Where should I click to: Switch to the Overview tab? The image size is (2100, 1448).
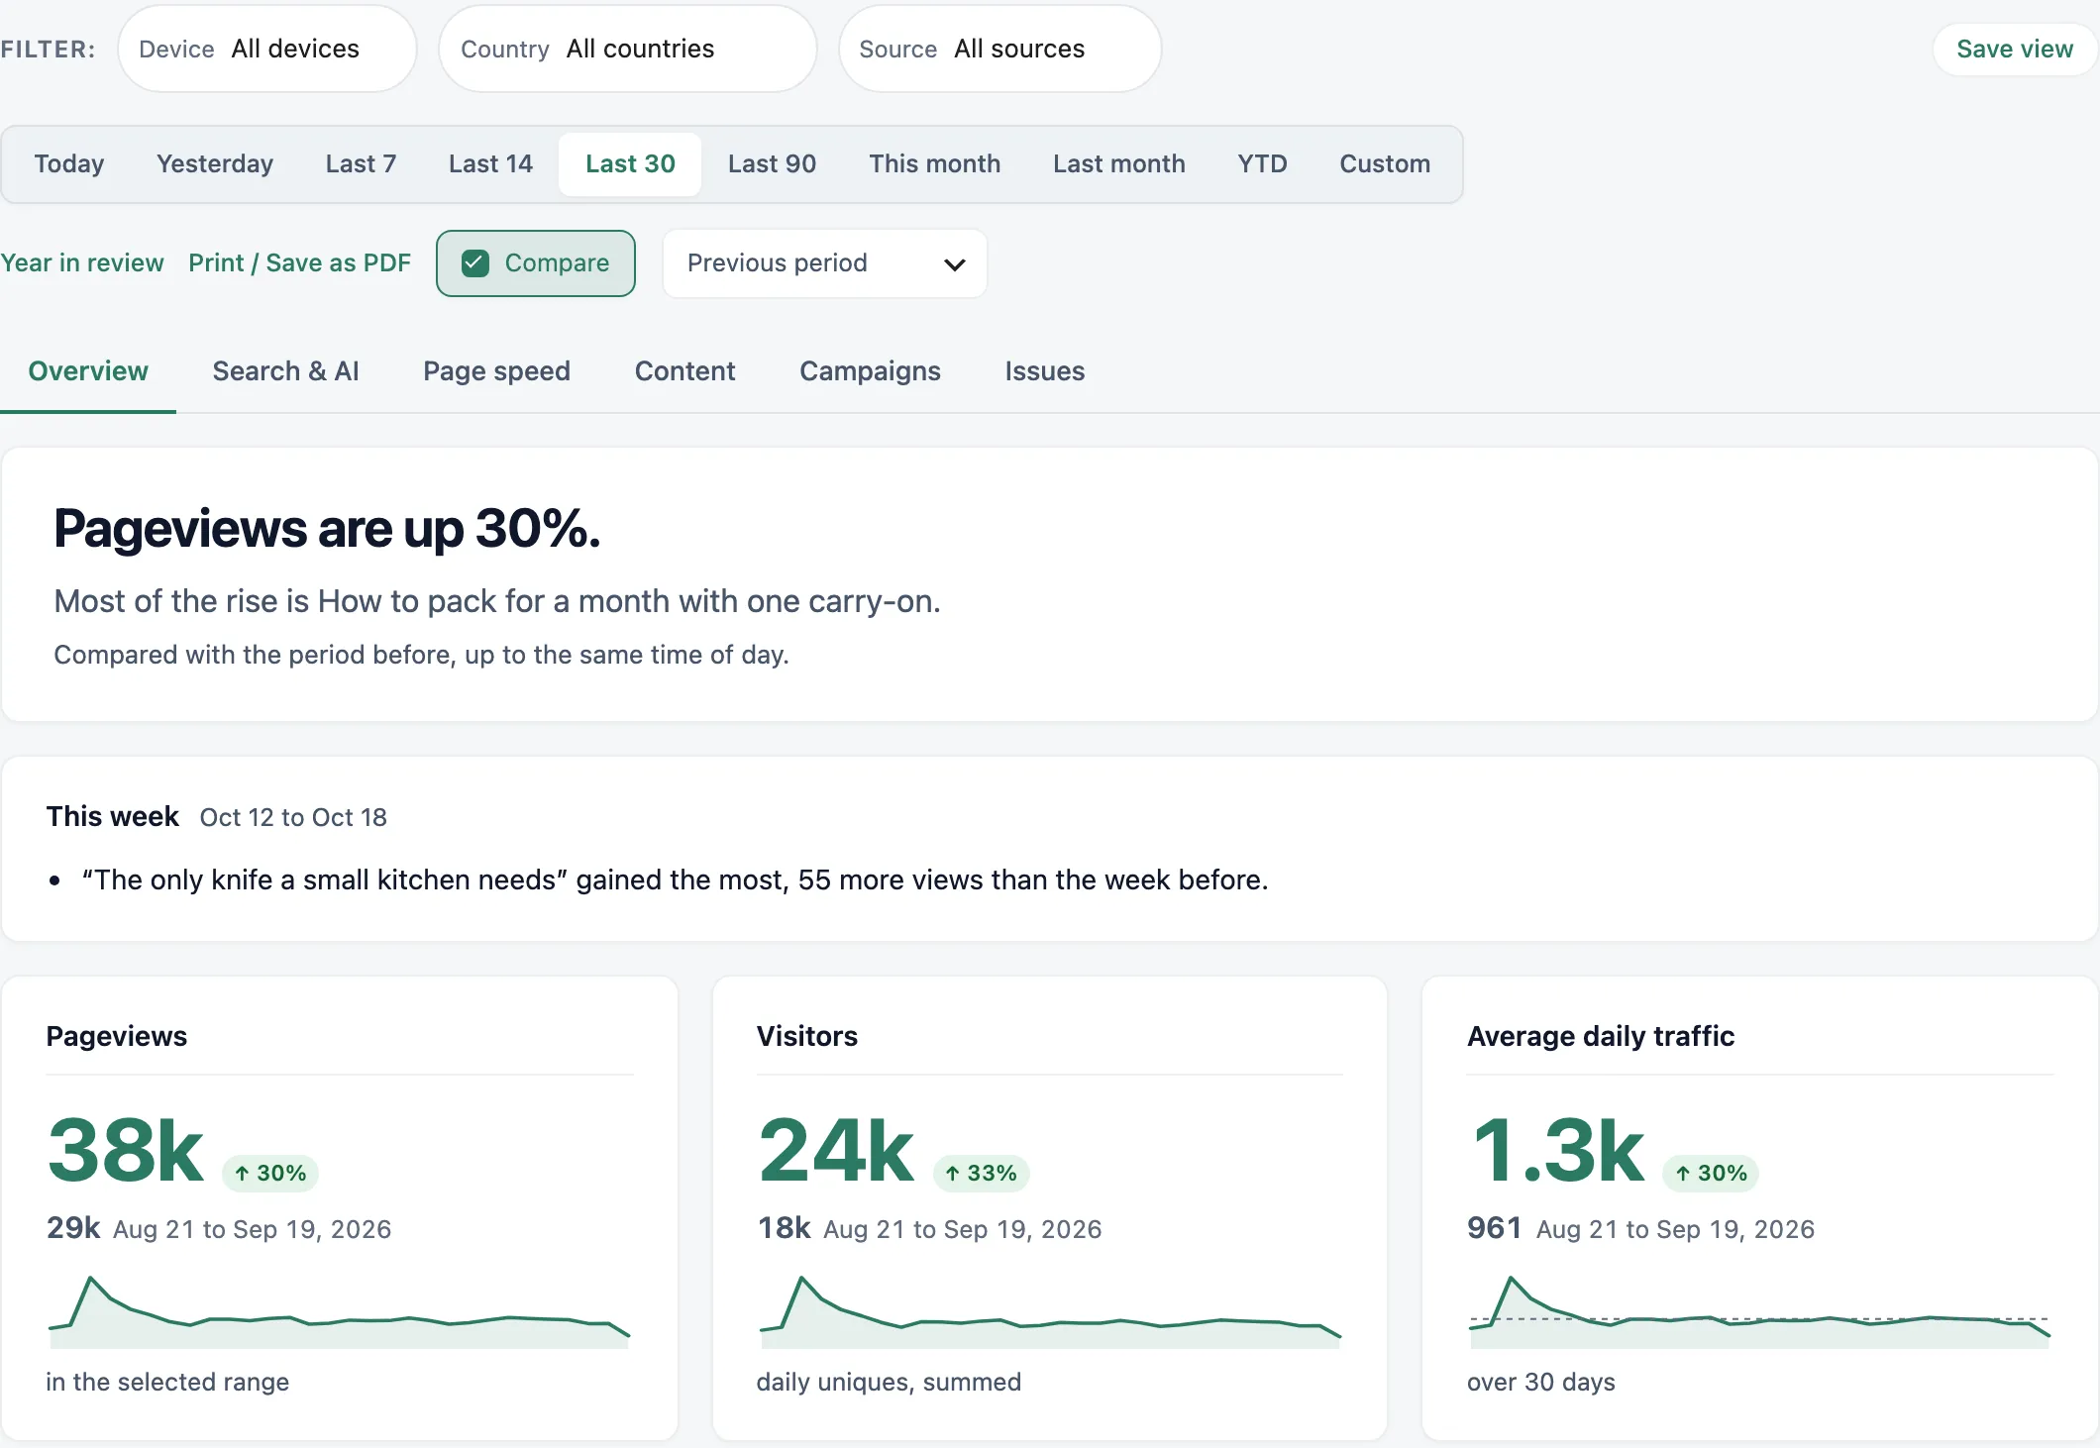(x=88, y=371)
